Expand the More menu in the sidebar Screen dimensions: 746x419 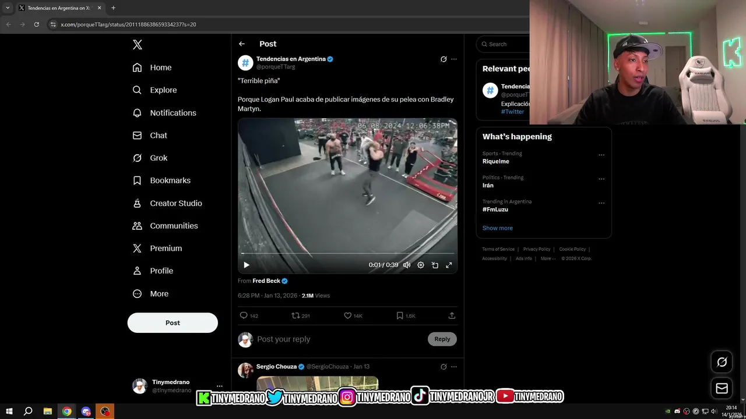tap(150, 294)
